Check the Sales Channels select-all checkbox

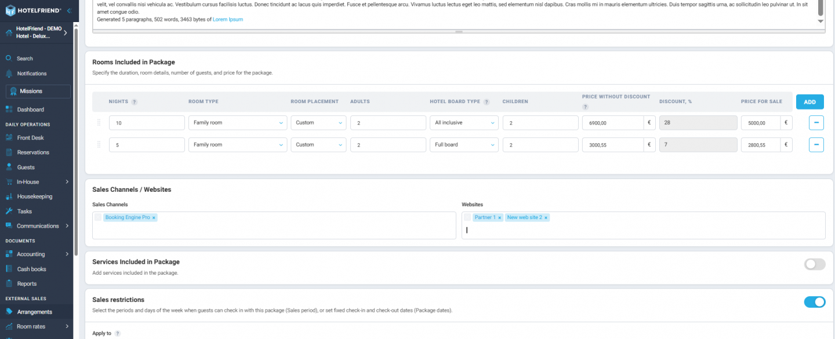tap(98, 217)
